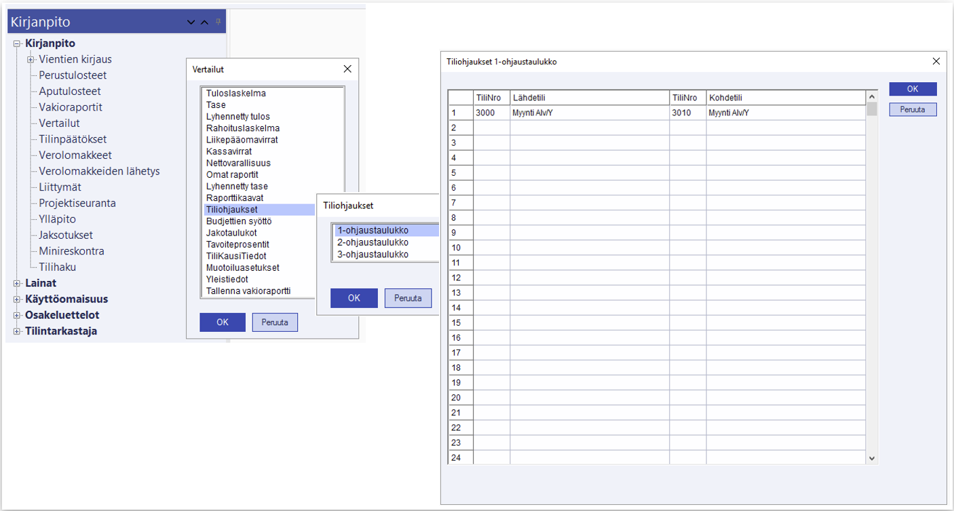This screenshot has height=511, width=954.
Task: Expand the Lainat section
Action: 18,284
